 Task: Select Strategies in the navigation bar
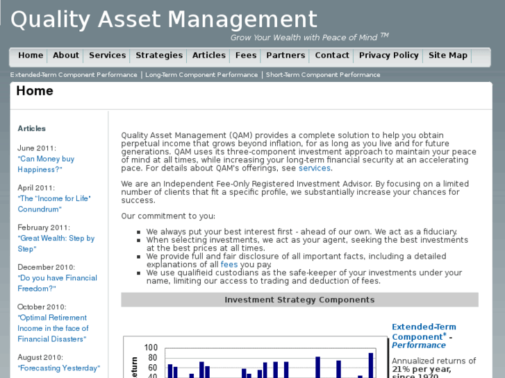[x=159, y=55]
